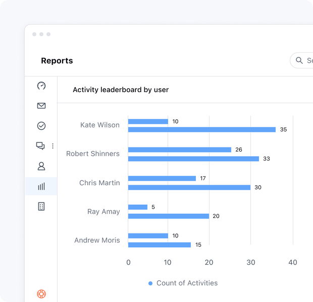Click into the search input field

point(309,60)
